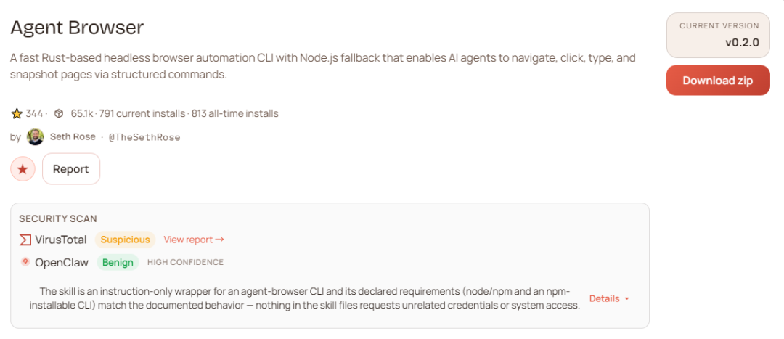Download the zip file

[x=717, y=81]
